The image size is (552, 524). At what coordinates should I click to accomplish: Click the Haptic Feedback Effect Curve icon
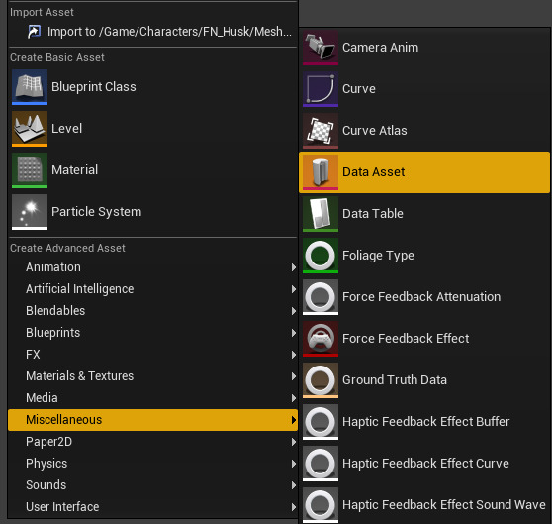tap(321, 464)
